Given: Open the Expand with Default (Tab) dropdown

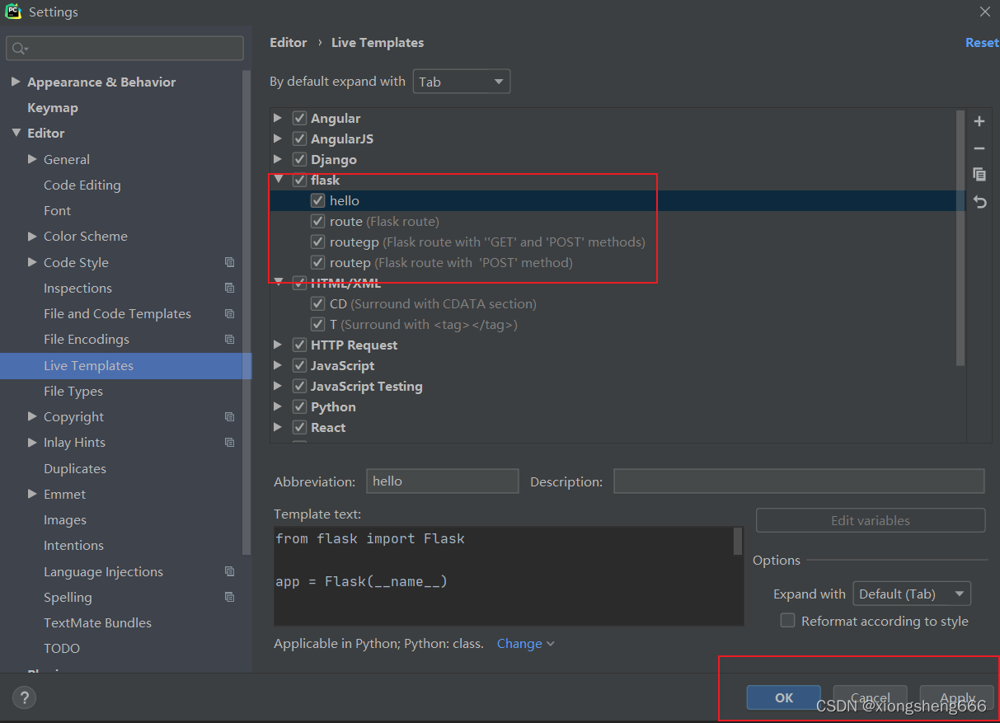Looking at the screenshot, I should (x=912, y=594).
